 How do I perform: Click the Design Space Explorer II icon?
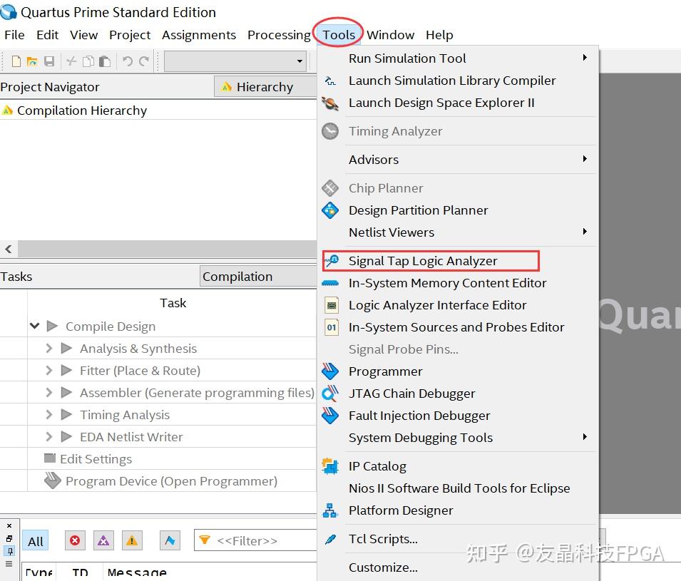coord(330,103)
